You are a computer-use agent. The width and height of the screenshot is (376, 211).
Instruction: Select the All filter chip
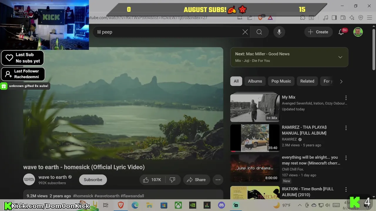[236, 81]
